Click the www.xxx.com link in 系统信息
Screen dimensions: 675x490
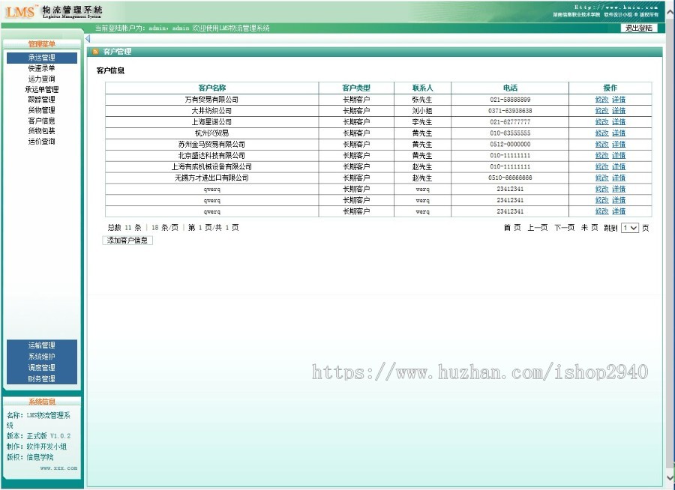click(x=59, y=468)
